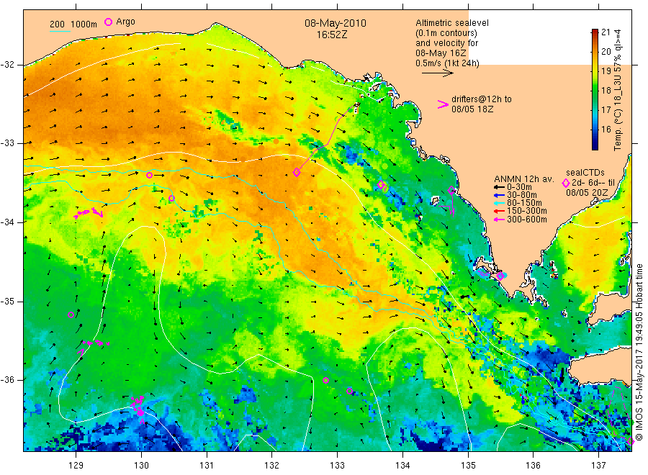The height and width of the screenshot is (475, 648).
Task: Click the 'ANMN 12h av.' legend heading
Action: coord(524,179)
